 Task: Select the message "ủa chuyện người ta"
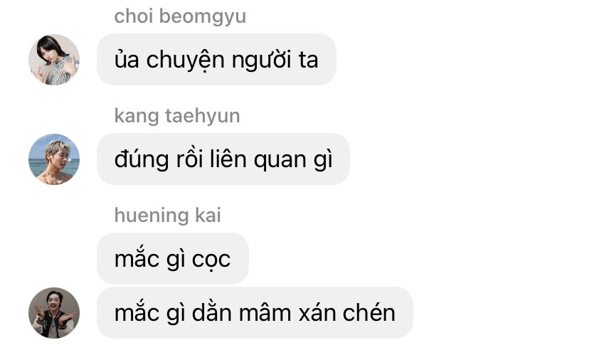click(216, 59)
